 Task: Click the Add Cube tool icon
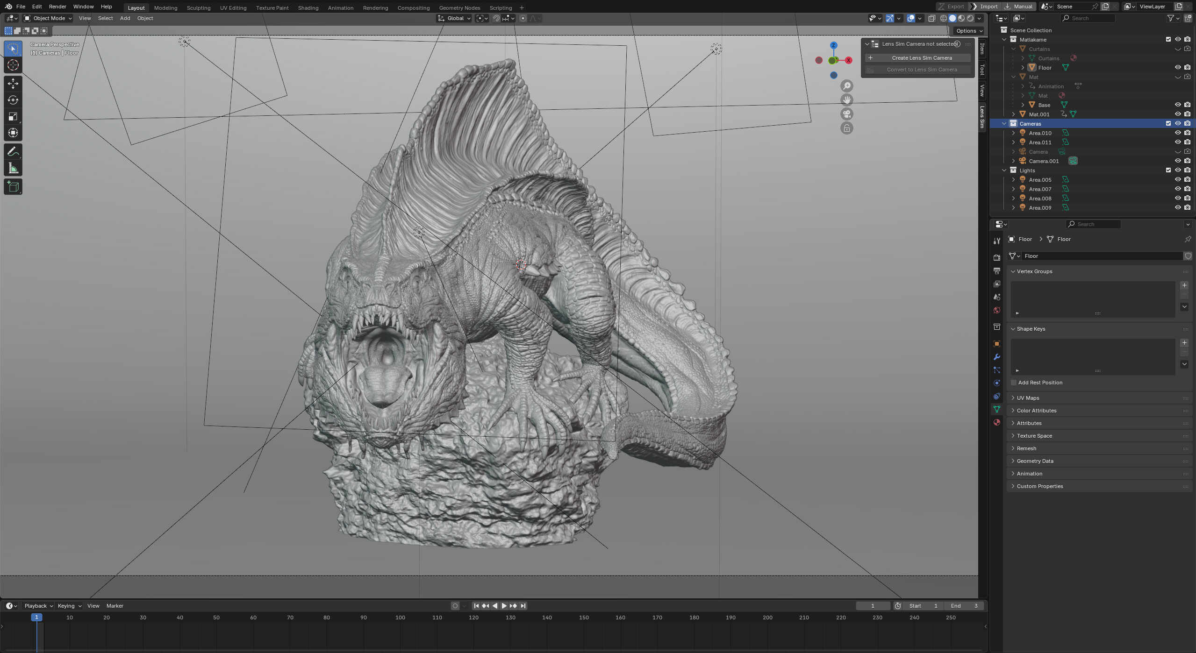tap(13, 187)
